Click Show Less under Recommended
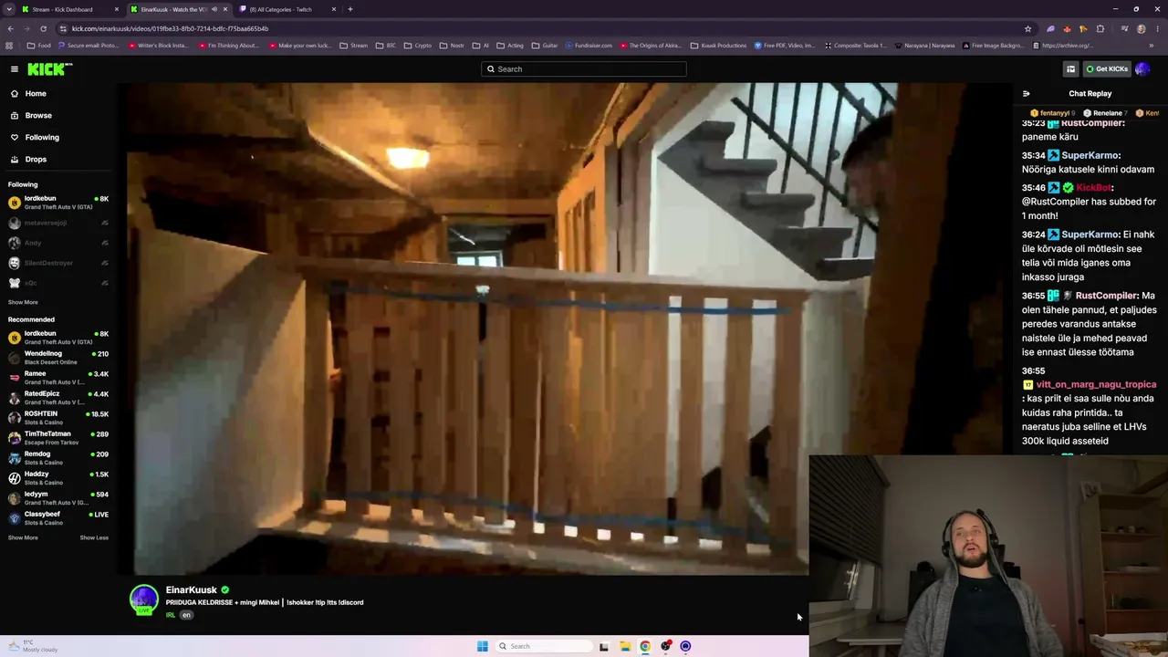The image size is (1168, 657). click(94, 537)
